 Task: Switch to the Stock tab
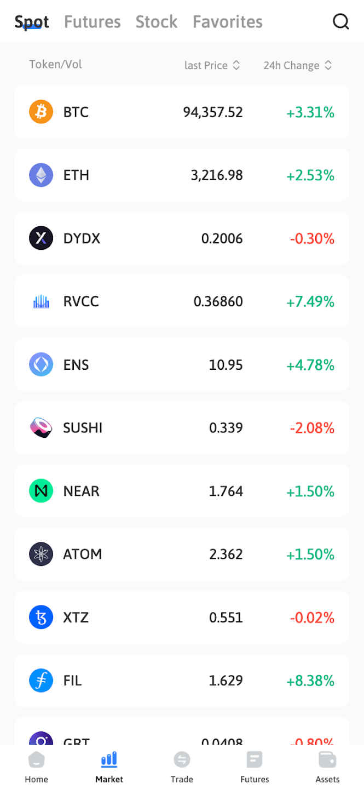[x=157, y=22]
